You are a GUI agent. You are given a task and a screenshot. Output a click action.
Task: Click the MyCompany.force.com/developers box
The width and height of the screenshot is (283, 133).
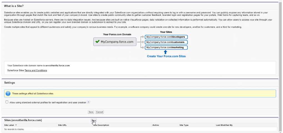(x=166, y=37)
